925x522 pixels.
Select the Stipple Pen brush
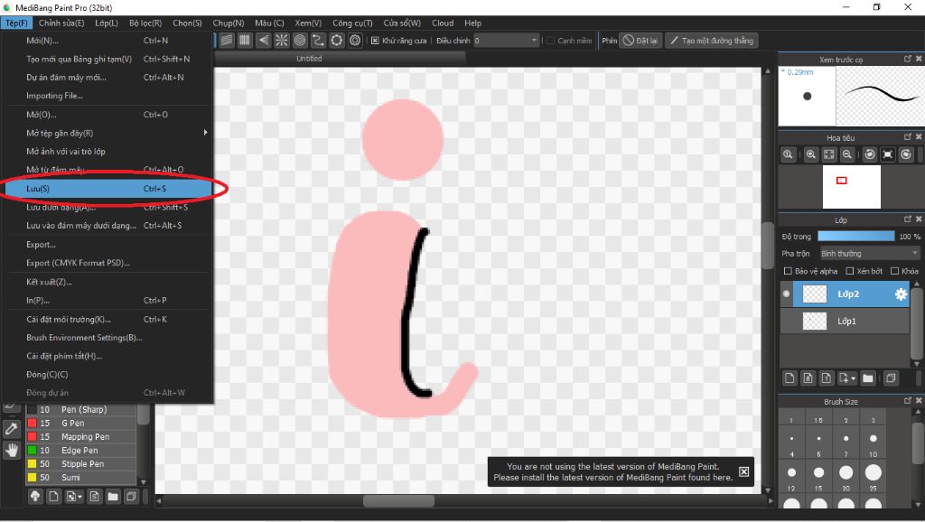pos(81,463)
